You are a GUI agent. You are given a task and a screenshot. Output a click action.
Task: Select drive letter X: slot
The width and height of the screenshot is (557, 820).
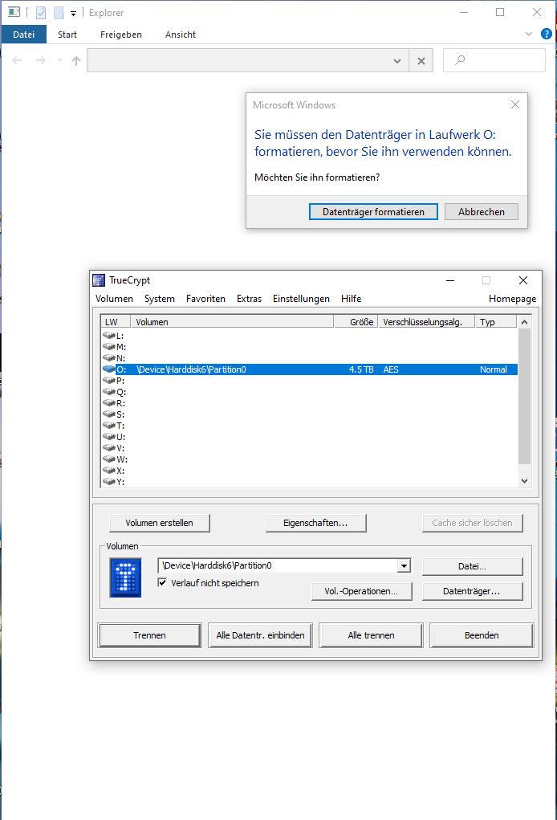[x=309, y=471]
